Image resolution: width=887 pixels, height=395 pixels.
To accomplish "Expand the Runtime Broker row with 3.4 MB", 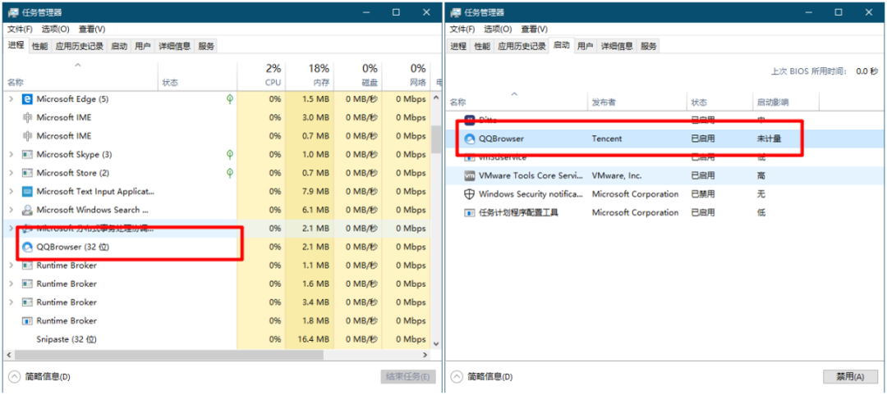I will point(11,302).
